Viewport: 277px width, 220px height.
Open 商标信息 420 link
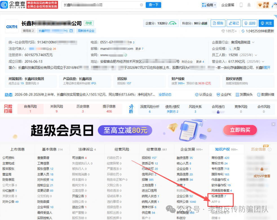click(220, 158)
